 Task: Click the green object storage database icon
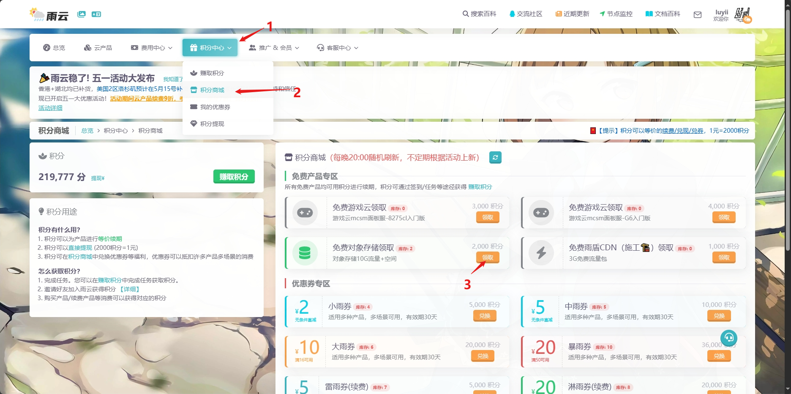pos(305,253)
